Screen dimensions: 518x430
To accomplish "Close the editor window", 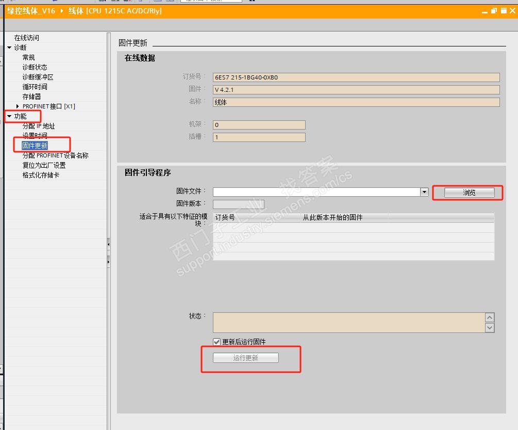I will coord(513,11).
